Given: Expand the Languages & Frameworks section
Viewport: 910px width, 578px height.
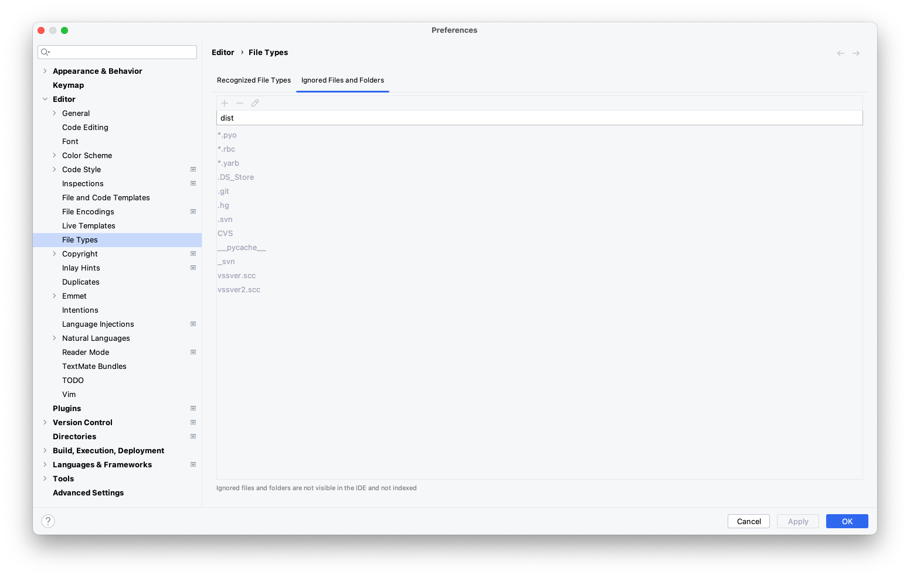Looking at the screenshot, I should 45,464.
